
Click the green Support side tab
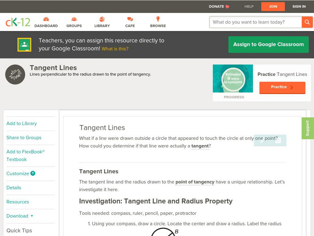coord(308,128)
